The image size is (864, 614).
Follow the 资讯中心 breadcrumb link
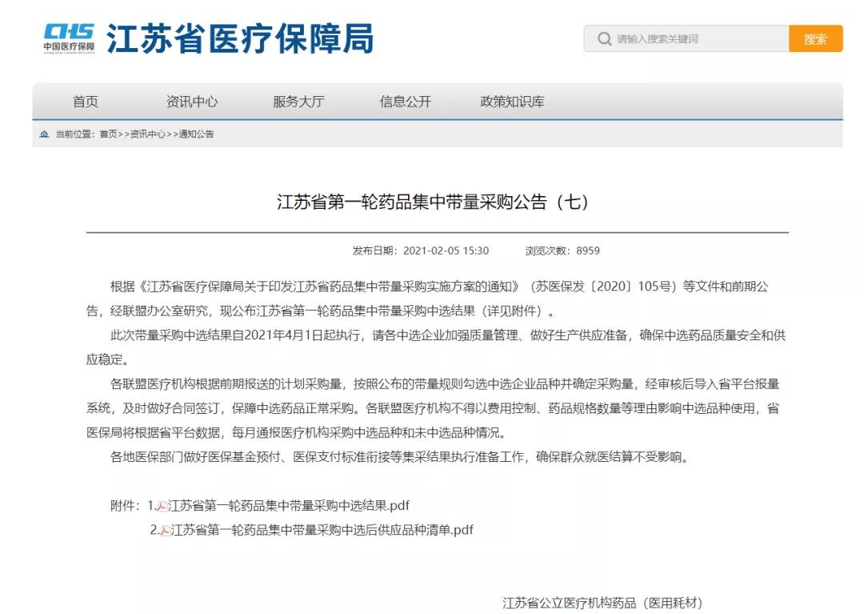[148, 134]
